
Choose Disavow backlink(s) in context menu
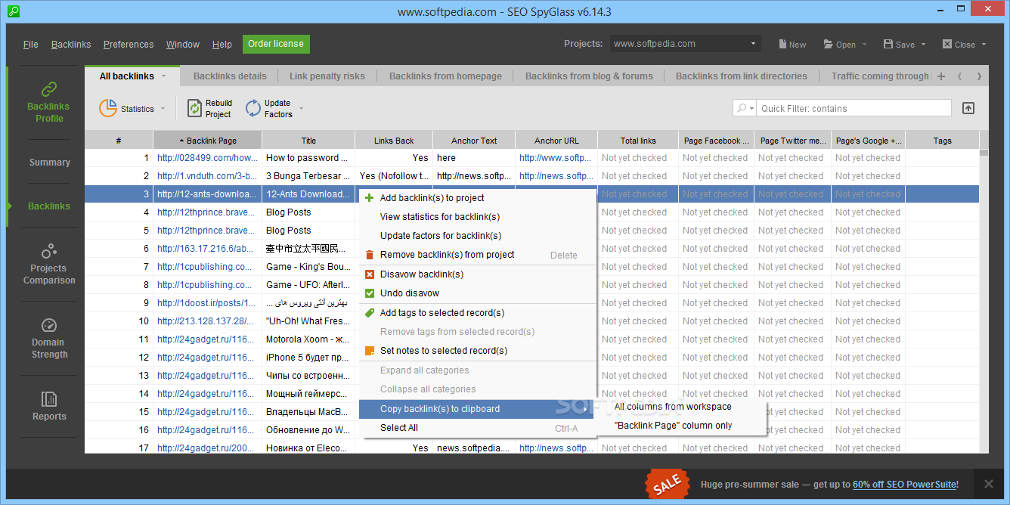click(x=478, y=274)
